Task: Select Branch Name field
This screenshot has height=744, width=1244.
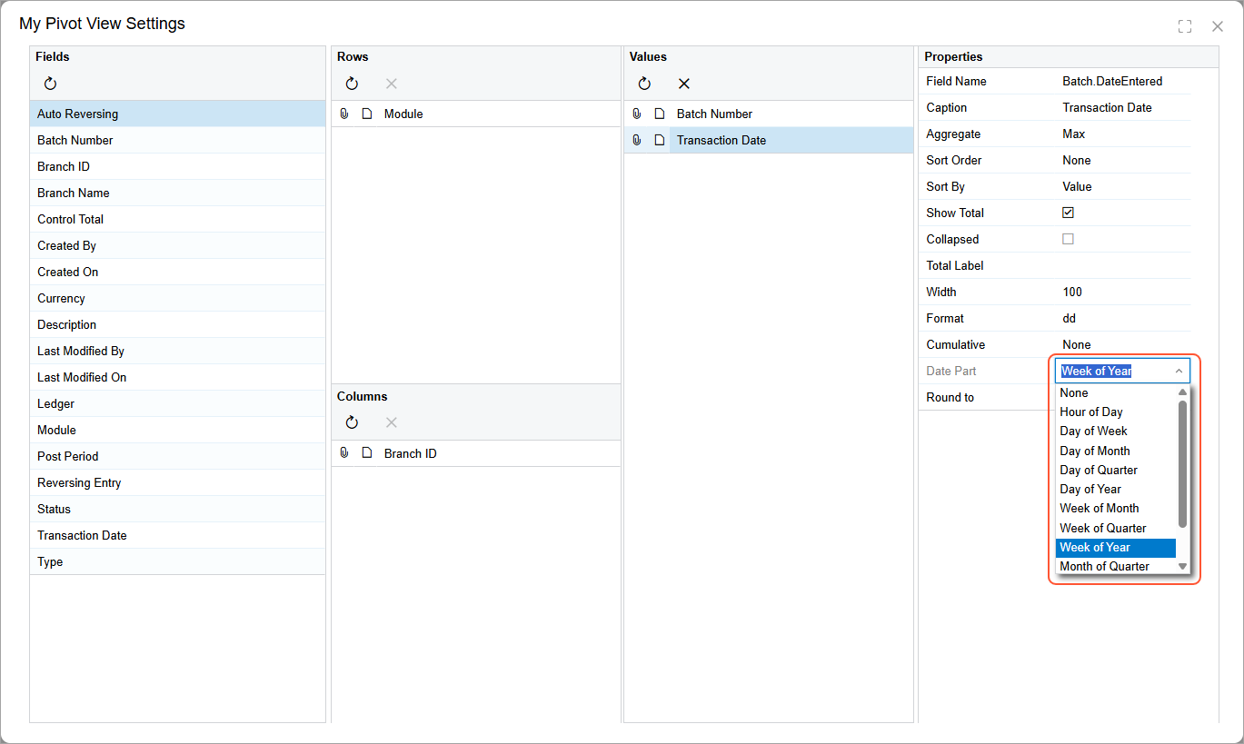Action: (x=177, y=193)
